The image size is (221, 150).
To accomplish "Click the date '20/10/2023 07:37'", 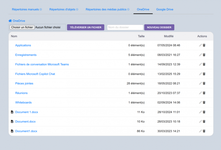I will coord(169,93).
